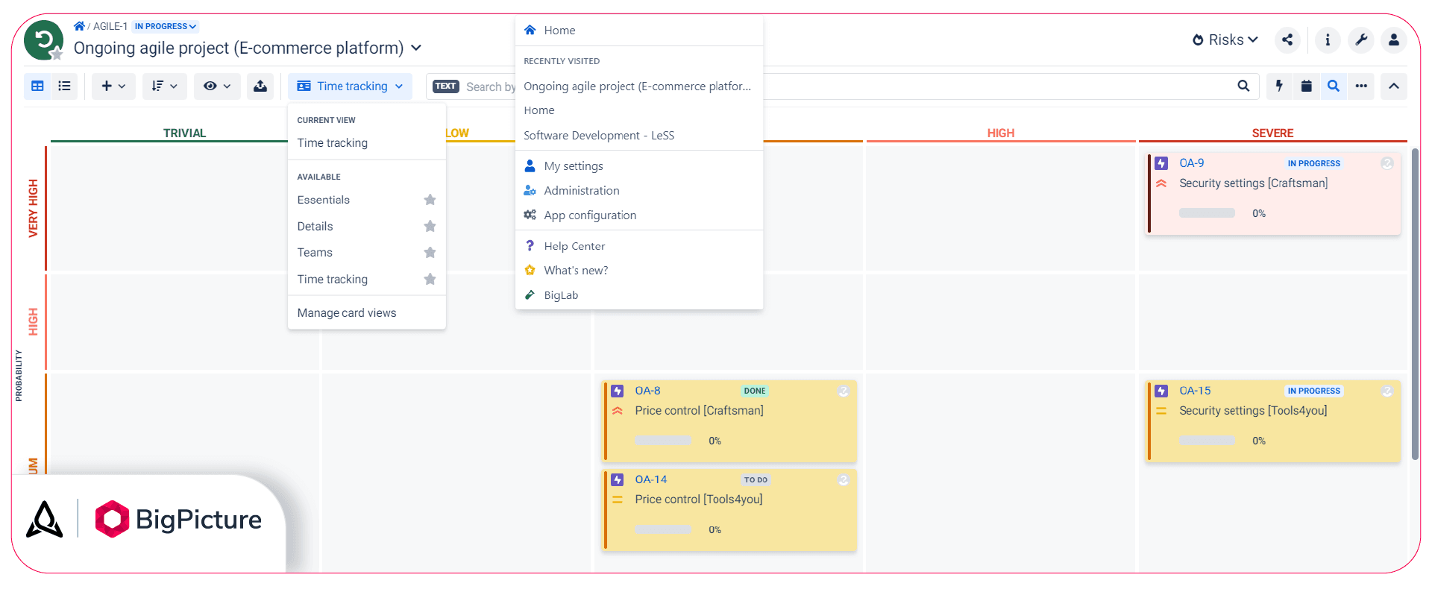Open the eye visibility dropdown
The image size is (1432, 589).
[x=217, y=86]
